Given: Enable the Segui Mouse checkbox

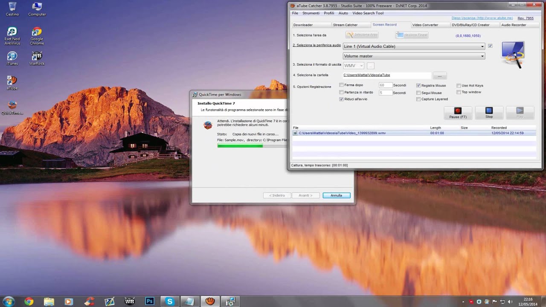Looking at the screenshot, I should [418, 93].
